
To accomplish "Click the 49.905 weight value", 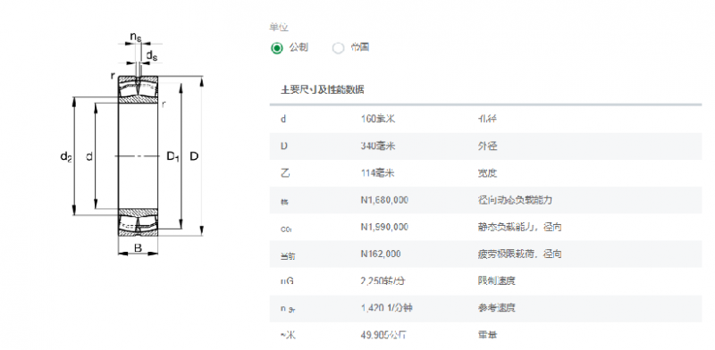I will [383, 335].
